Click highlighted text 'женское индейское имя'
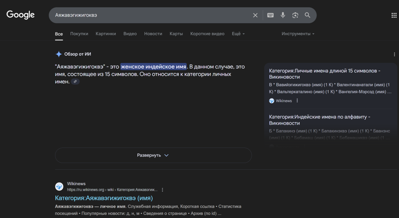Image resolution: width=399 pixels, height=218 pixels. 153,66
